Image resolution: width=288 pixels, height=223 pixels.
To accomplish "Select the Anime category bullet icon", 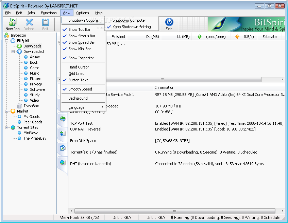I will pyautogui.click(x=26, y=57).
